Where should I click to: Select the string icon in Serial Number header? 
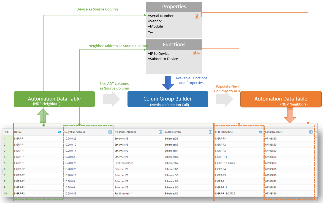click(311, 132)
